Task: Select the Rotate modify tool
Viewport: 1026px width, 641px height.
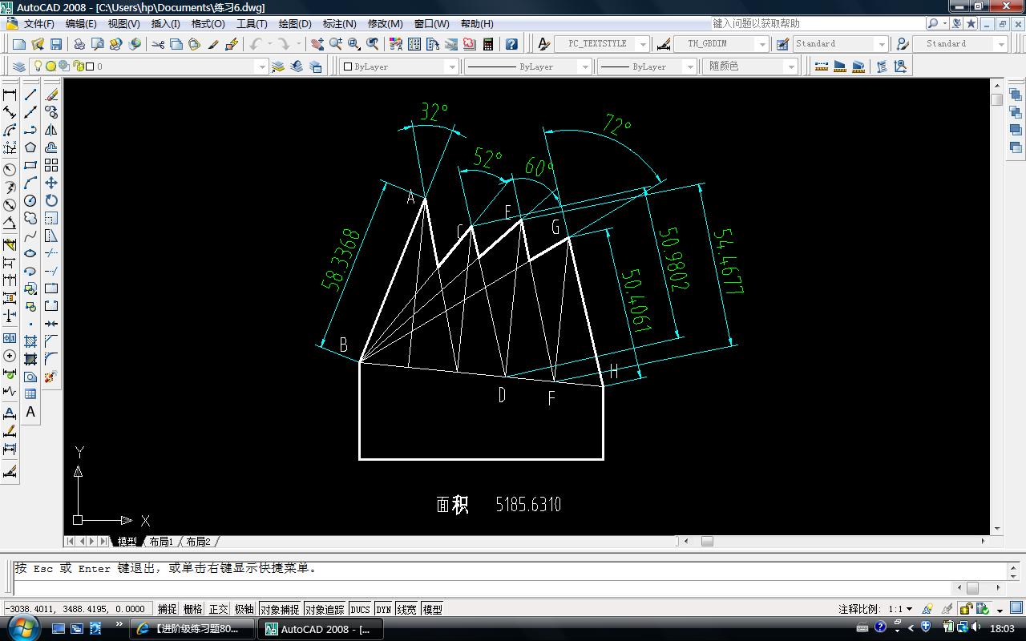Action: 51,200
